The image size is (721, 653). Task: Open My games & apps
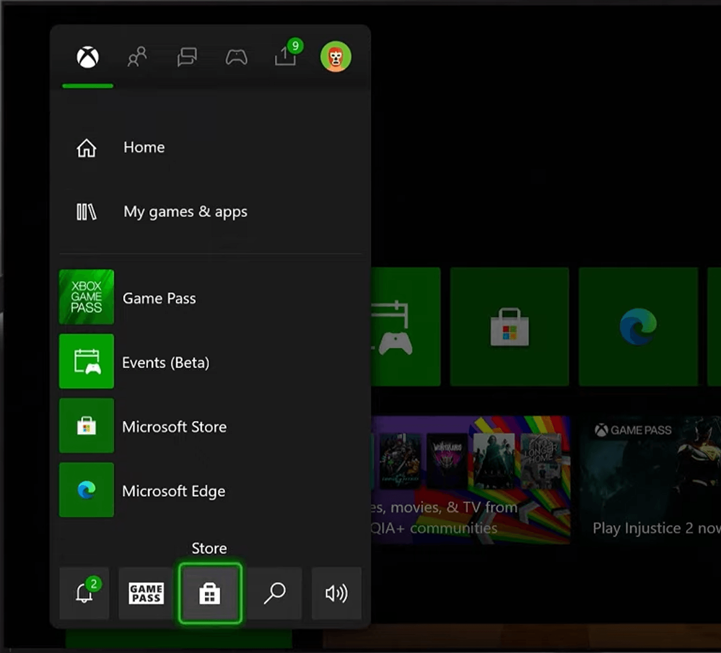tap(185, 212)
